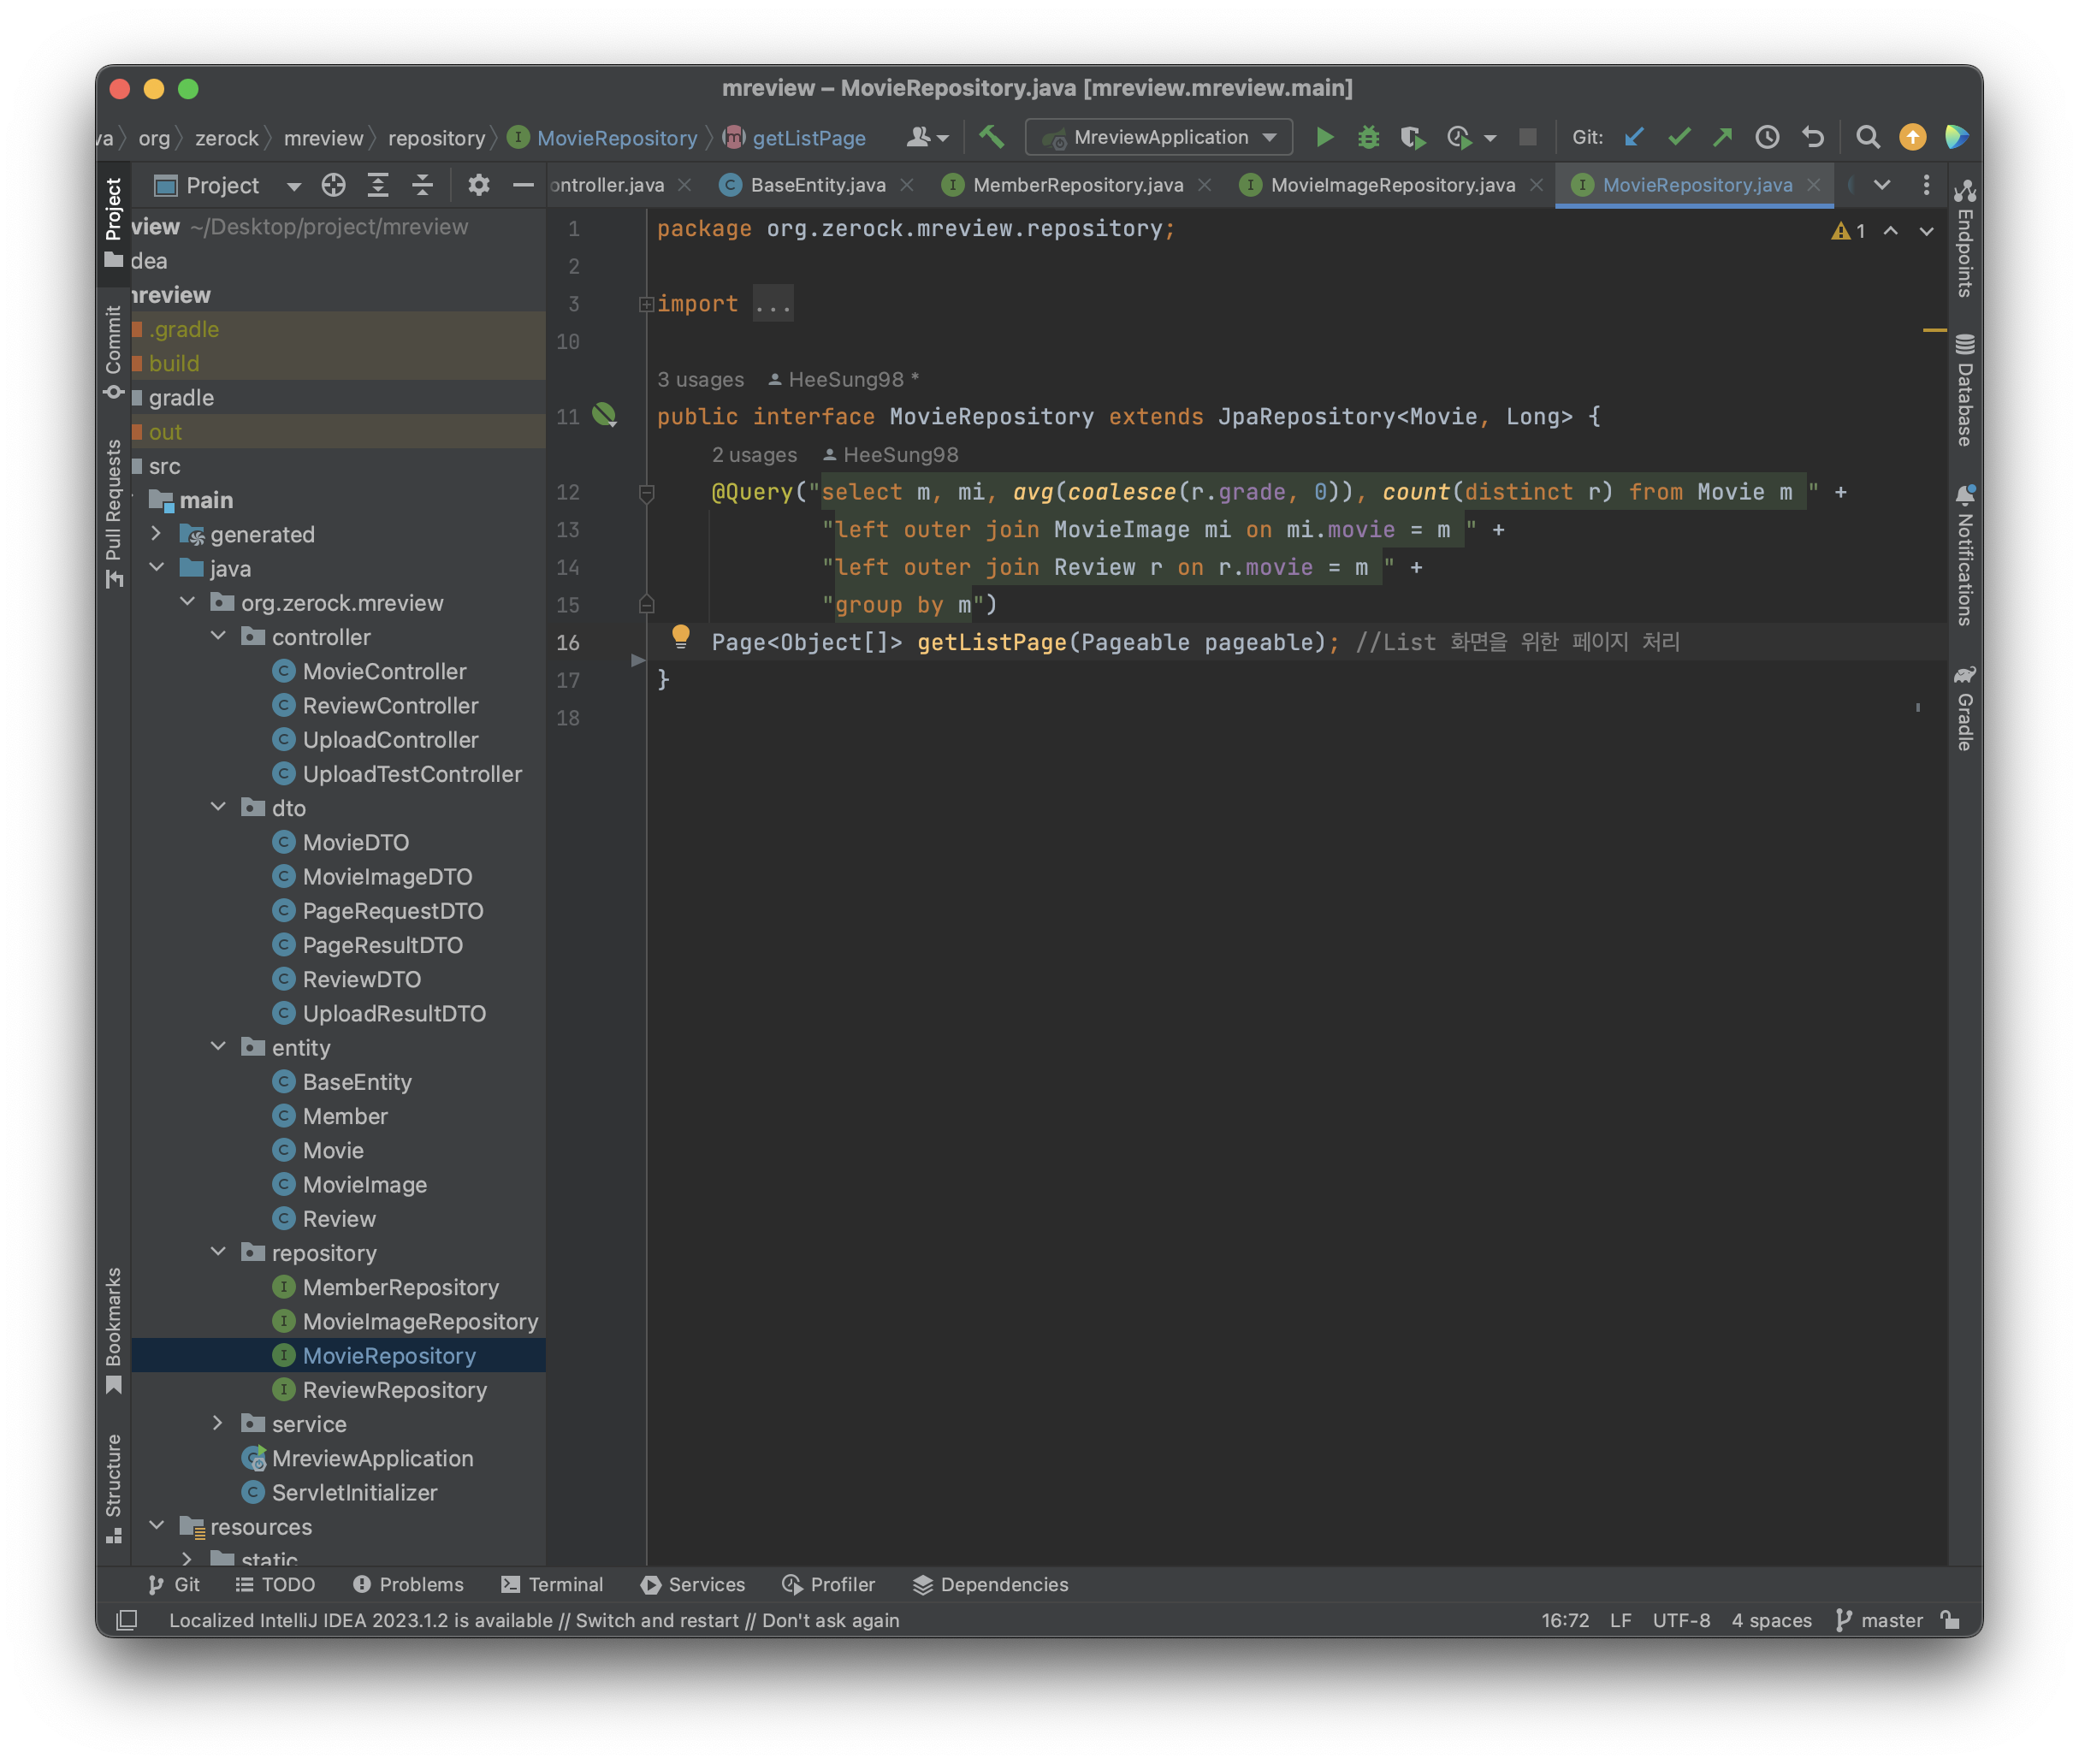
Task: Open the JetBrains Space colorful icon
Action: coord(1956,137)
